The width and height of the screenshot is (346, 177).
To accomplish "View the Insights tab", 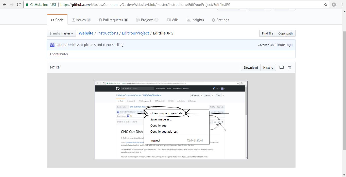I will tap(195, 20).
